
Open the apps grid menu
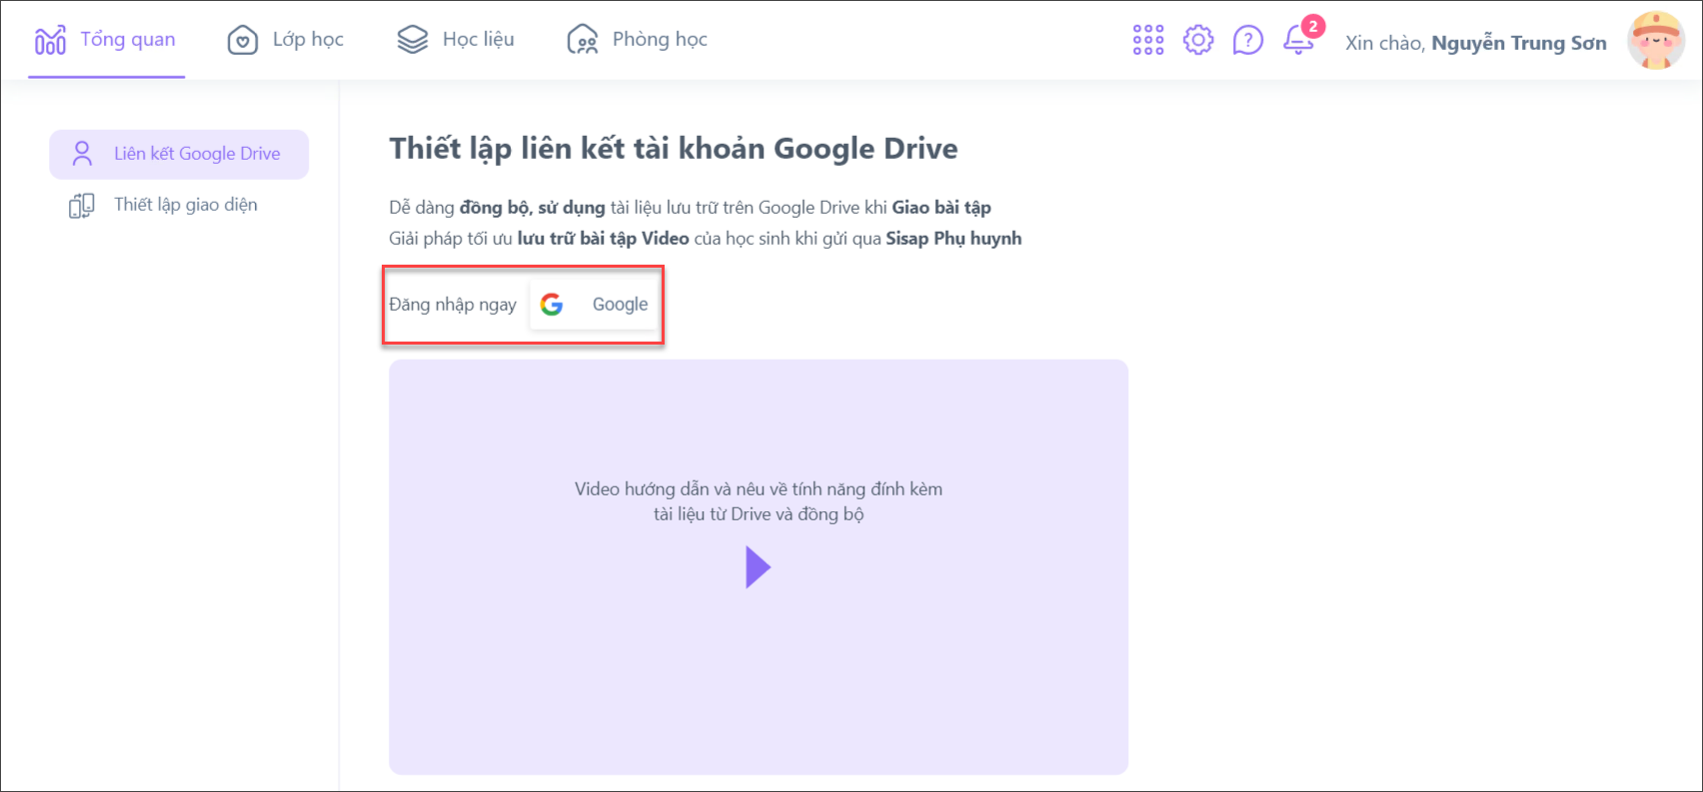tap(1147, 40)
